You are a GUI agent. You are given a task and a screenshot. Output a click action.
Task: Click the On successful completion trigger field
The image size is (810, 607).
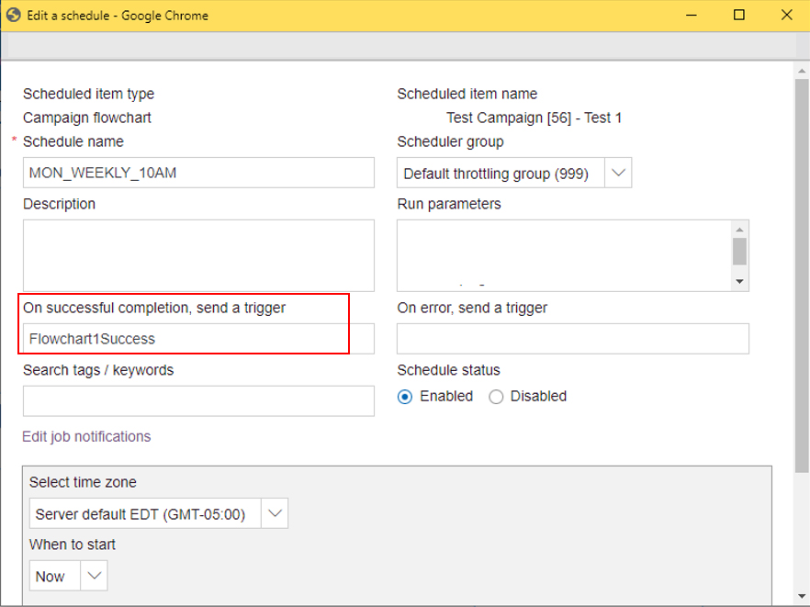[198, 338]
